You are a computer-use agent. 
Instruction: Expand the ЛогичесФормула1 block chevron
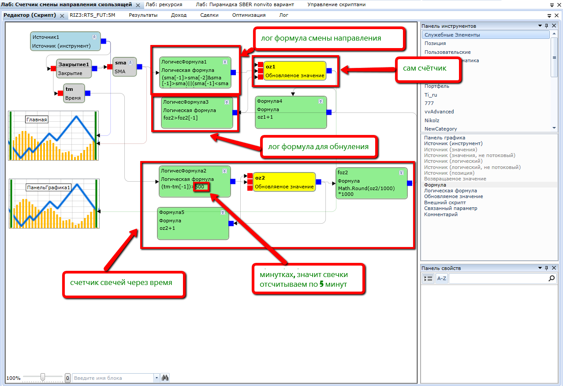[x=225, y=62]
